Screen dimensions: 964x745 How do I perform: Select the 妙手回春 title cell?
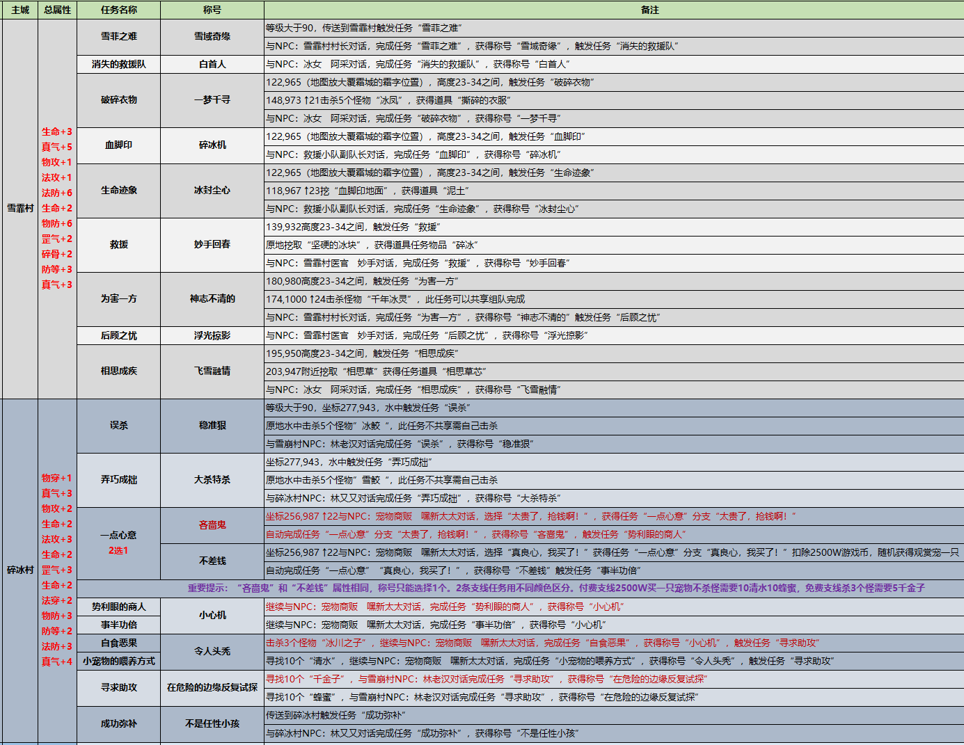[x=212, y=245]
